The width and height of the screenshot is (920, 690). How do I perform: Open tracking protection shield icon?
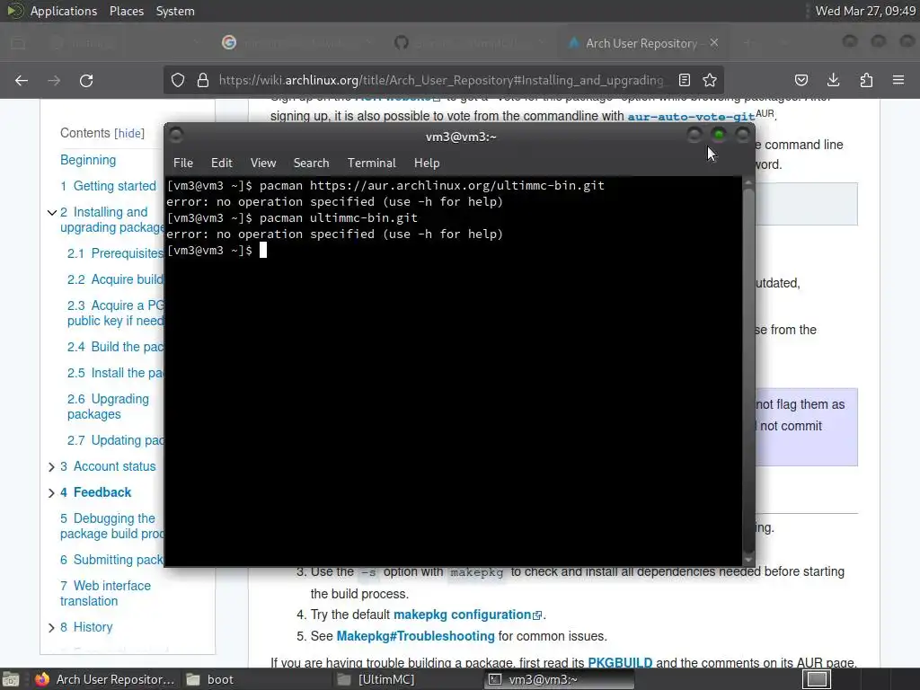click(x=178, y=80)
